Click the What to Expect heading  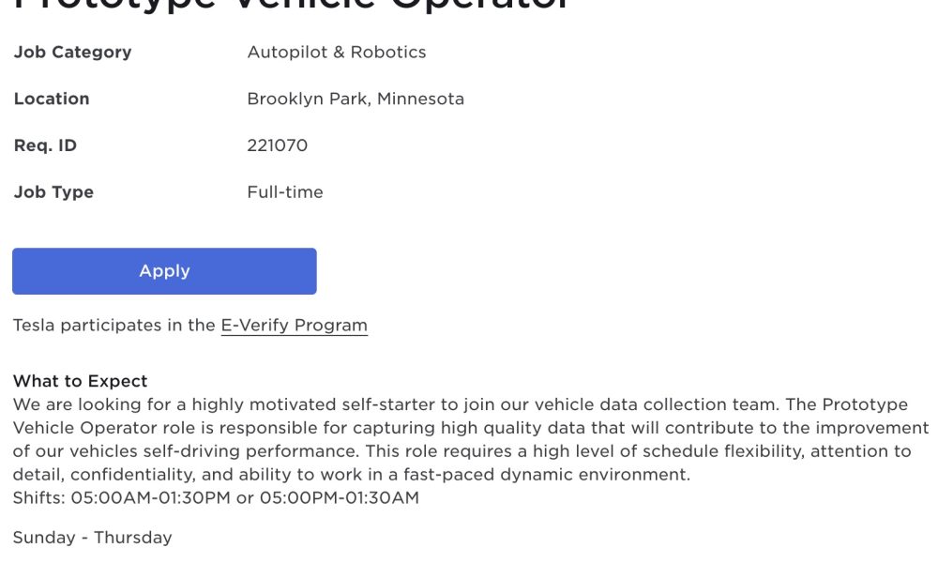coord(80,381)
